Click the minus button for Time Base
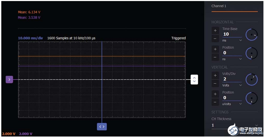 click(215, 39)
